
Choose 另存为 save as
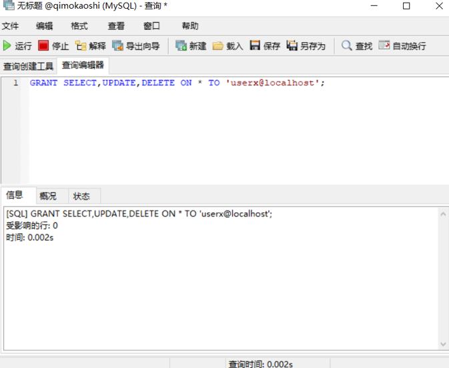coord(306,46)
